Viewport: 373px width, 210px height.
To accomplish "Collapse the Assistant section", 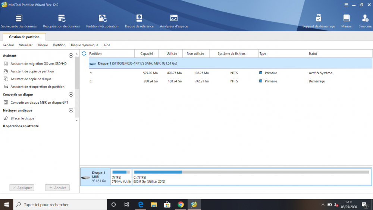I will click(x=71, y=56).
